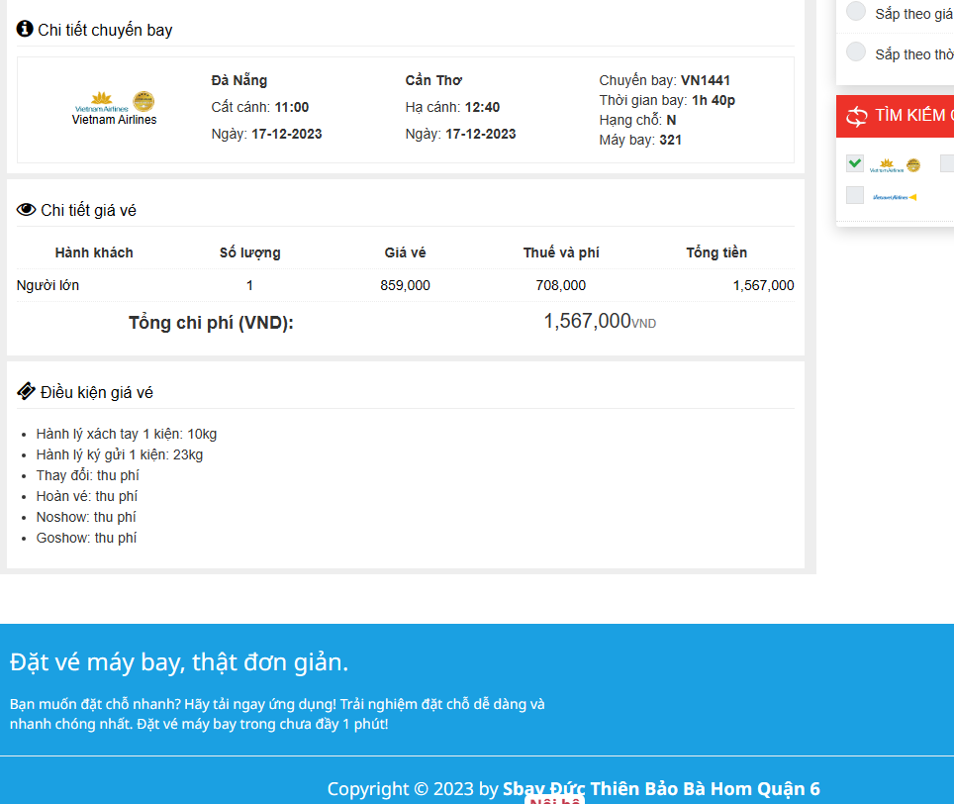Select the 'Sắp theo thời' radio option
This screenshot has height=804, width=954.
pos(856,52)
